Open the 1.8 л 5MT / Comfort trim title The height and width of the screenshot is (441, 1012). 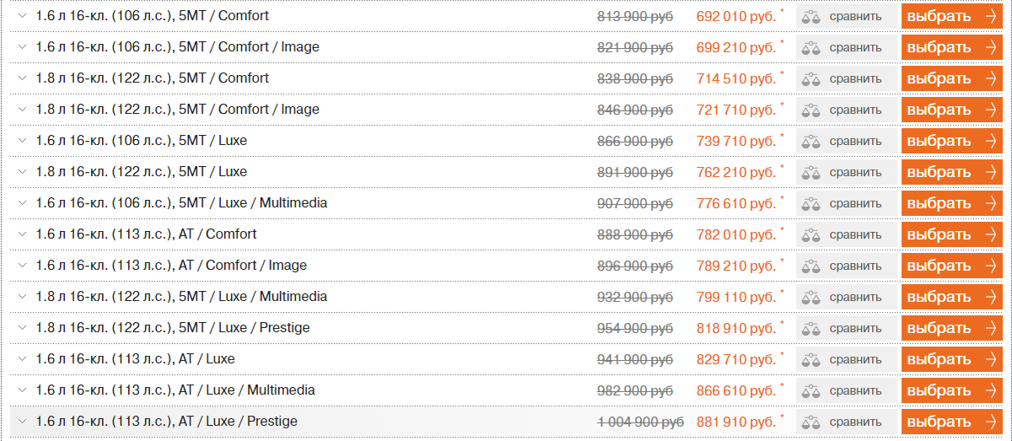[x=153, y=78]
